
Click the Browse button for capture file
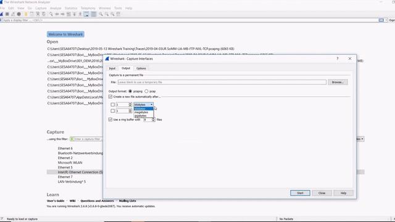[338, 82]
